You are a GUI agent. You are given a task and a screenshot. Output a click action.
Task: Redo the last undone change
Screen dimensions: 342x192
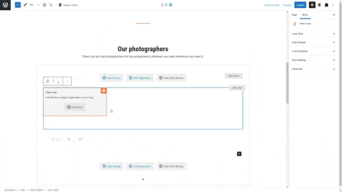tap(38, 5)
